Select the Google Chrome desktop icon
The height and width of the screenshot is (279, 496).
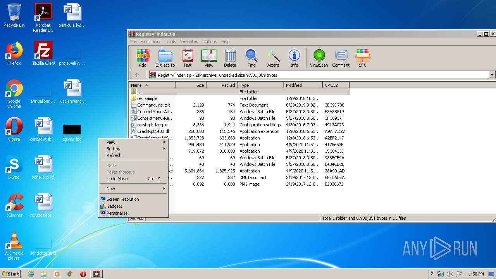coord(14,94)
